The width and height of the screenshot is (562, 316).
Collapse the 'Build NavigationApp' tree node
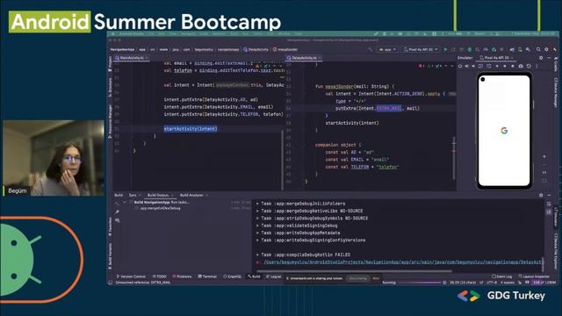coord(125,202)
